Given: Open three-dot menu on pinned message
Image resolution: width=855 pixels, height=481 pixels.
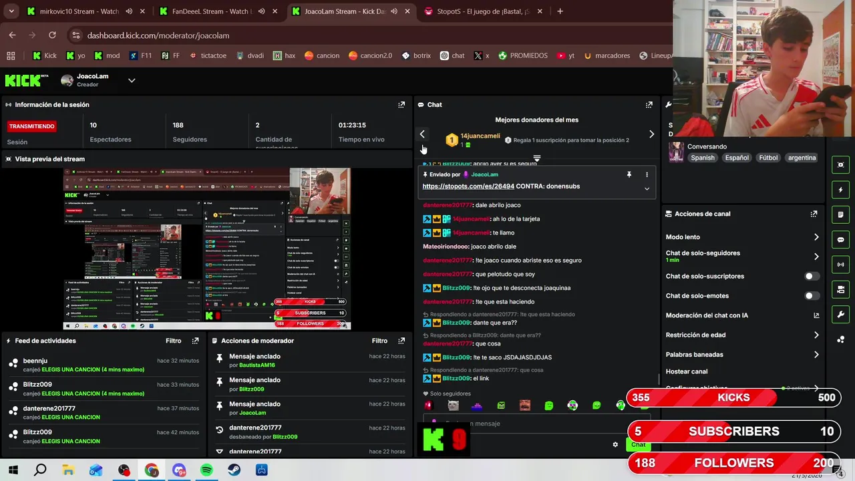Looking at the screenshot, I should [x=647, y=174].
